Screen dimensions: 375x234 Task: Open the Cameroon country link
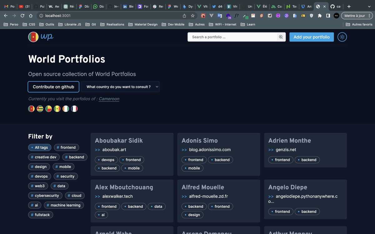pos(109,99)
